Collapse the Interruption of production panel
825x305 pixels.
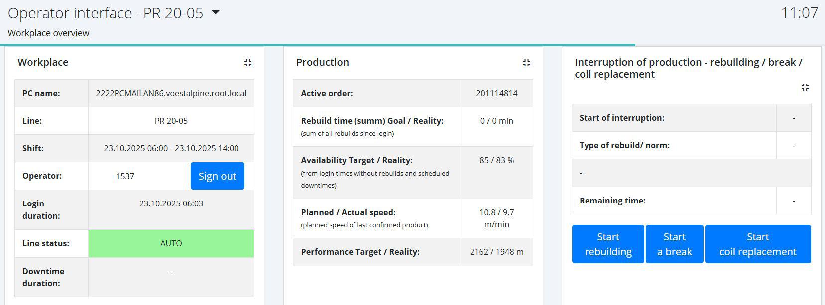tap(805, 87)
